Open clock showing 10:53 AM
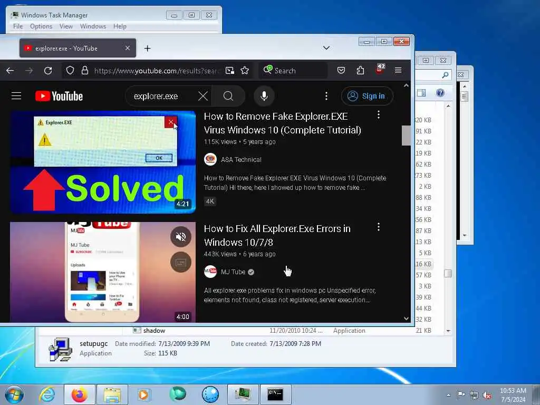Image resolution: width=540 pixels, height=405 pixels. (x=513, y=395)
